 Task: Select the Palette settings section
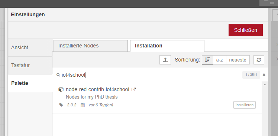[30, 83]
